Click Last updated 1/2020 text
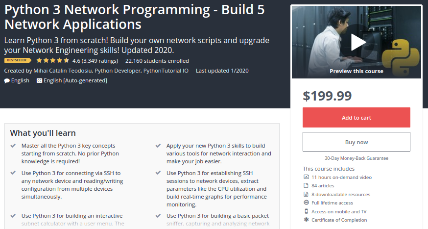The width and height of the screenshot is (428, 229). (x=222, y=71)
